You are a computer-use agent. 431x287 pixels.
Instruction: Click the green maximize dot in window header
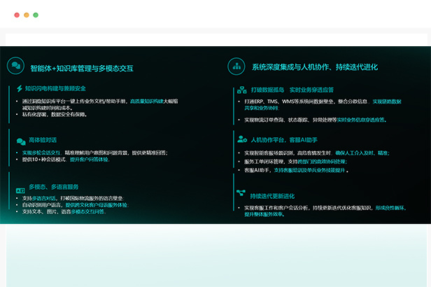pos(36,15)
